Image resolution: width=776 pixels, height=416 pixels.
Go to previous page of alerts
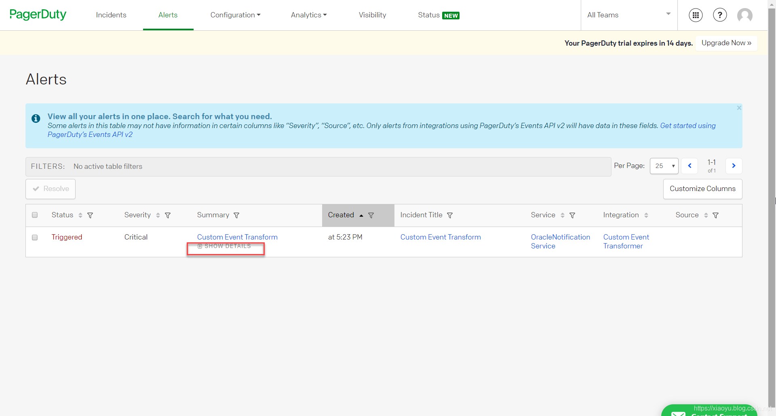690,166
